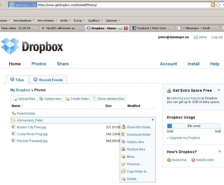
Task: Click the Show deleted files button
Action: tap(108, 99)
